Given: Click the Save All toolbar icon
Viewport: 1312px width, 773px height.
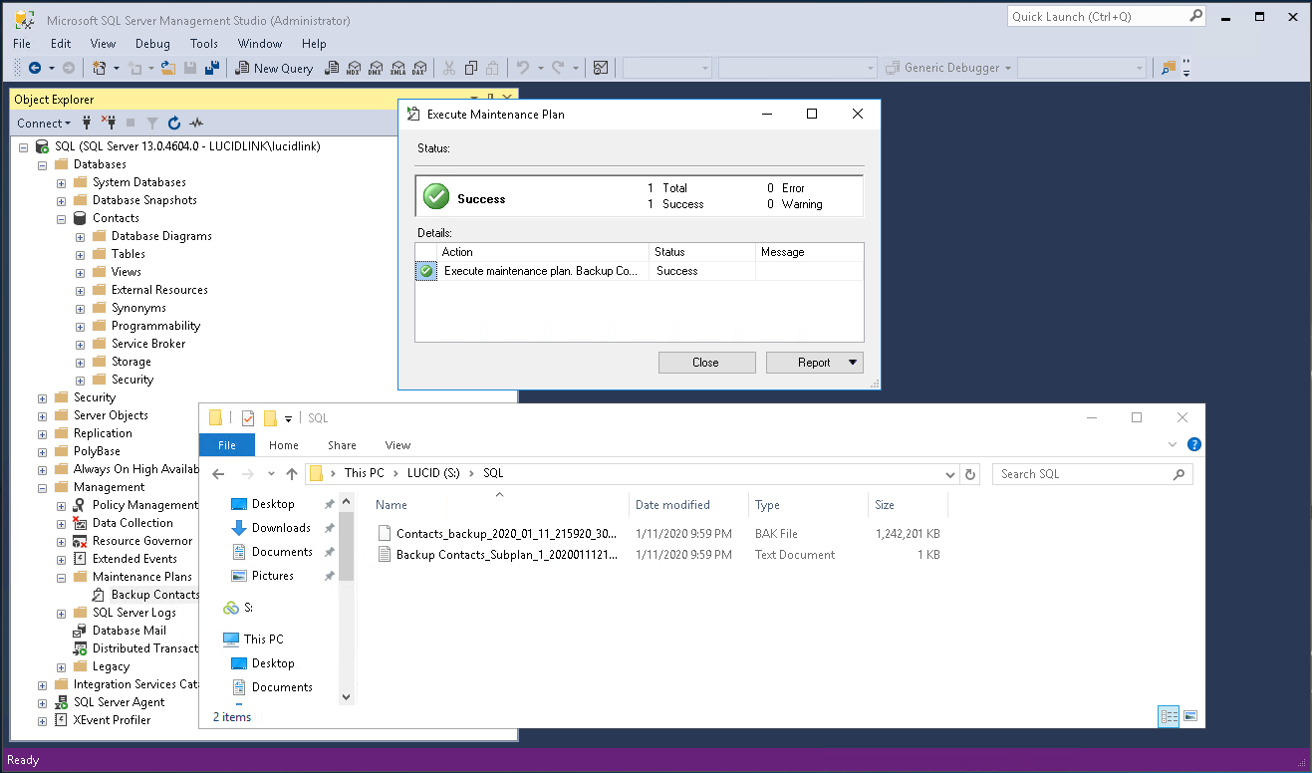Looking at the screenshot, I should 211,68.
